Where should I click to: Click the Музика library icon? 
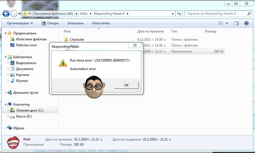(x=12, y=81)
